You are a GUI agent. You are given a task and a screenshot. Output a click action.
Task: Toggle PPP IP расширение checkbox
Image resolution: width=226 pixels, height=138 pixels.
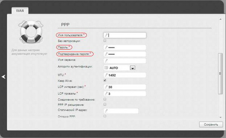[105, 104]
